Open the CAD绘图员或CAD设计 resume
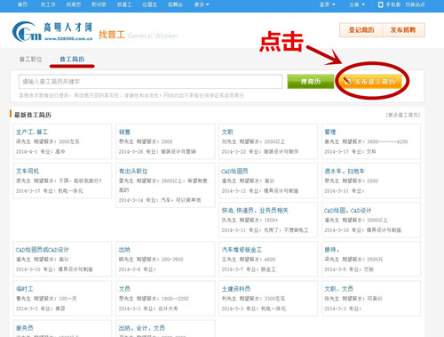This screenshot has height=337, width=444. click(x=42, y=250)
